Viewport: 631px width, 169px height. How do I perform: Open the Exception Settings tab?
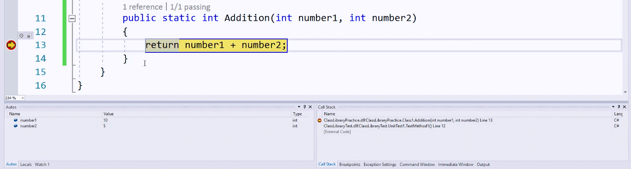(x=380, y=165)
